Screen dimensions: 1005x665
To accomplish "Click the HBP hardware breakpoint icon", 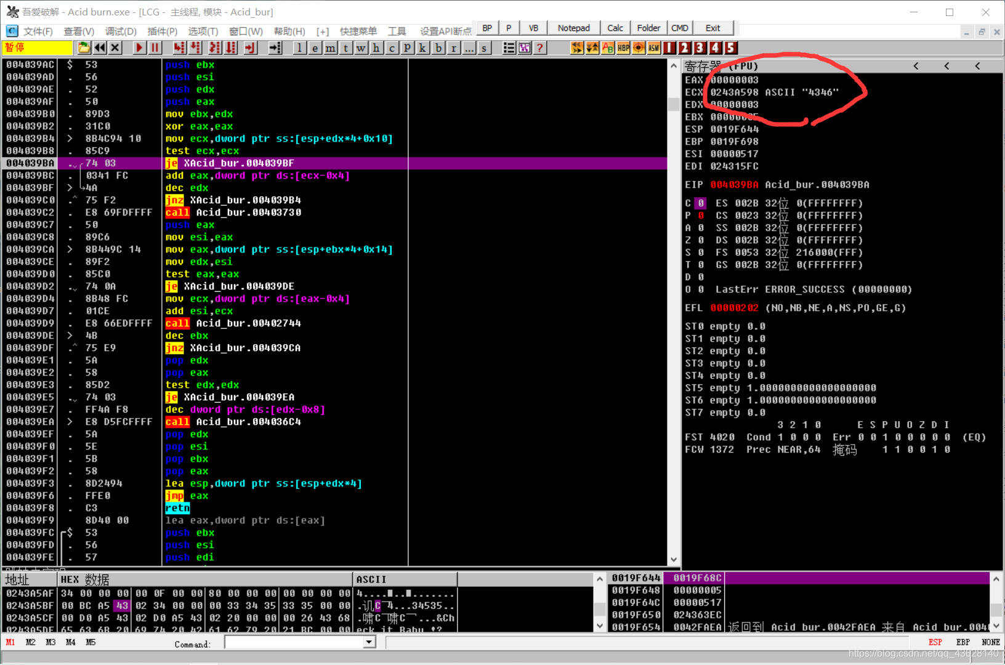I will pyautogui.click(x=623, y=47).
